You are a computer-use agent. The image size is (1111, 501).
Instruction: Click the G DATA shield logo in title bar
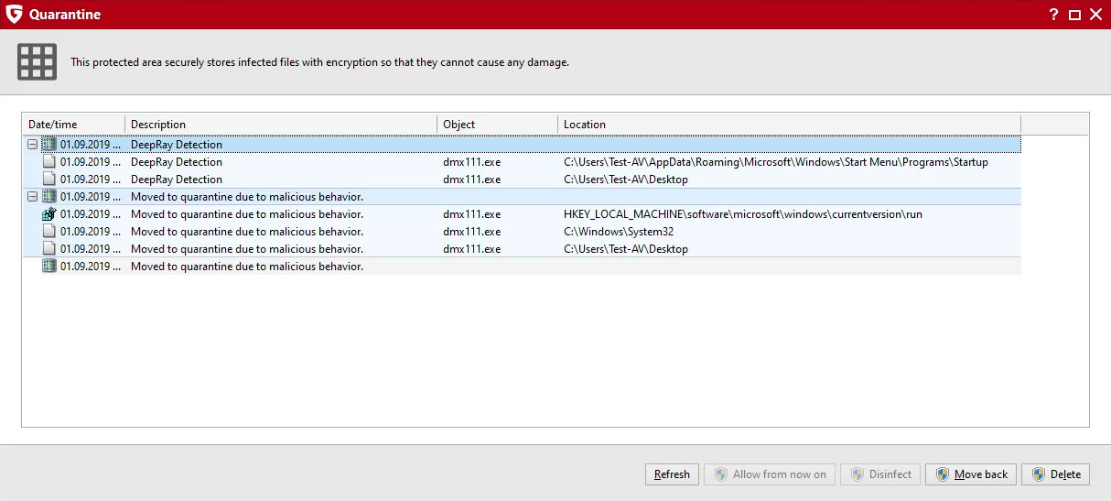click(x=14, y=15)
